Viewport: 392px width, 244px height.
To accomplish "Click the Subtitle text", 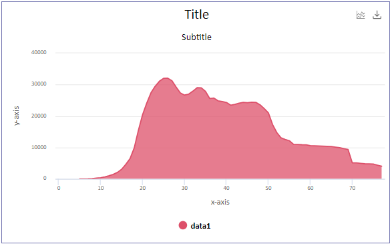I will tap(196, 37).
